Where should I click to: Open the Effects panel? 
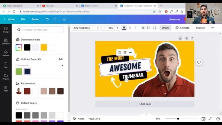coord(165,28)
